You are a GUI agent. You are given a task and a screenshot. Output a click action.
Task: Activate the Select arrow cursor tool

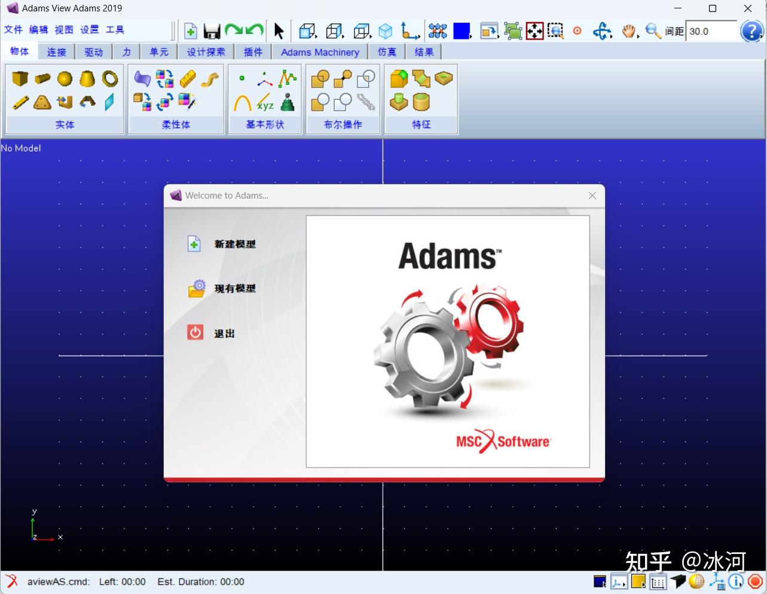click(279, 31)
